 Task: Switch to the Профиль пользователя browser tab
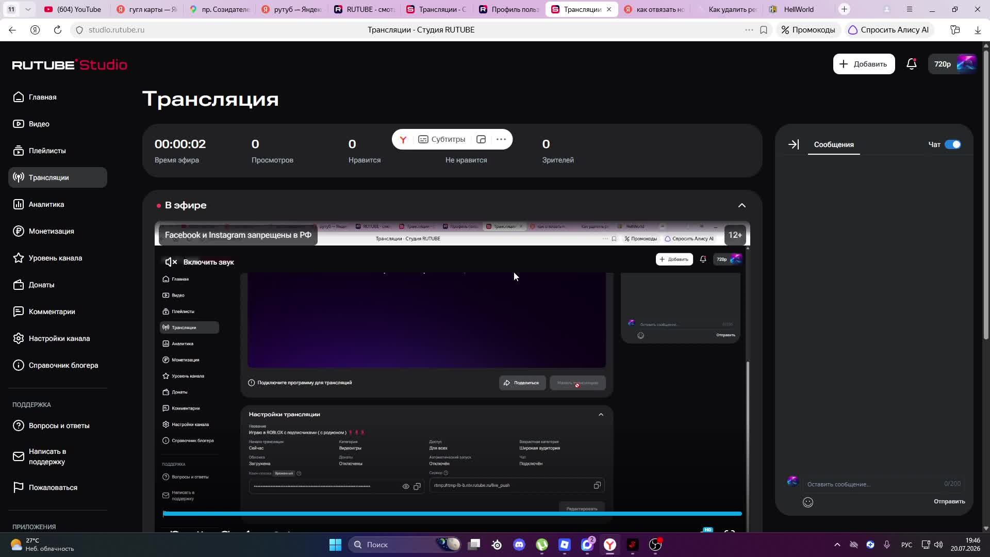tap(508, 9)
